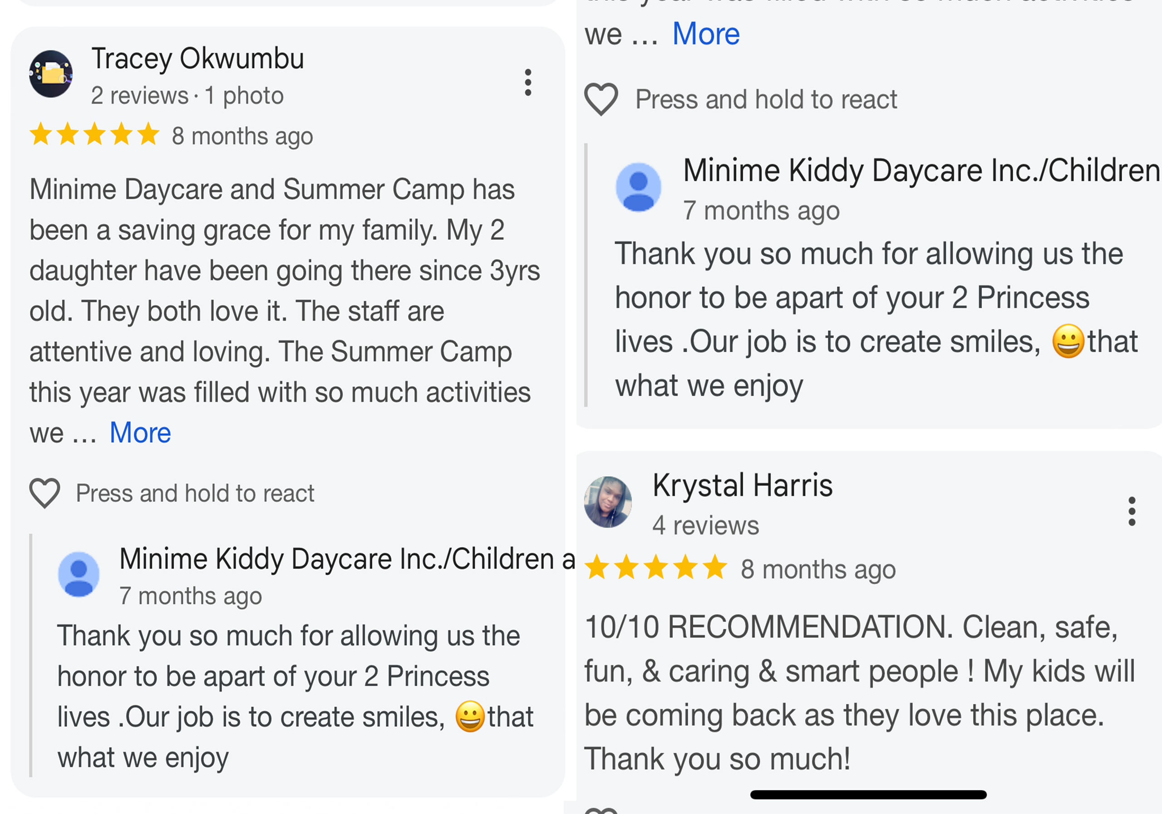Tap heart icon under Tracey Okwumbu's review

(44, 493)
